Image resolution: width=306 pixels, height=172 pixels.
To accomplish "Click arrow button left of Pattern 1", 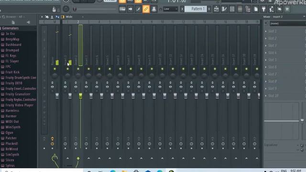I will [182, 9].
